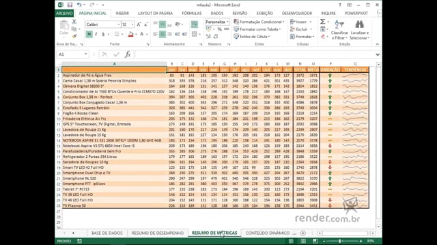
Task: Toggle middle vertical alignment
Action: pyautogui.click(x=163, y=24)
